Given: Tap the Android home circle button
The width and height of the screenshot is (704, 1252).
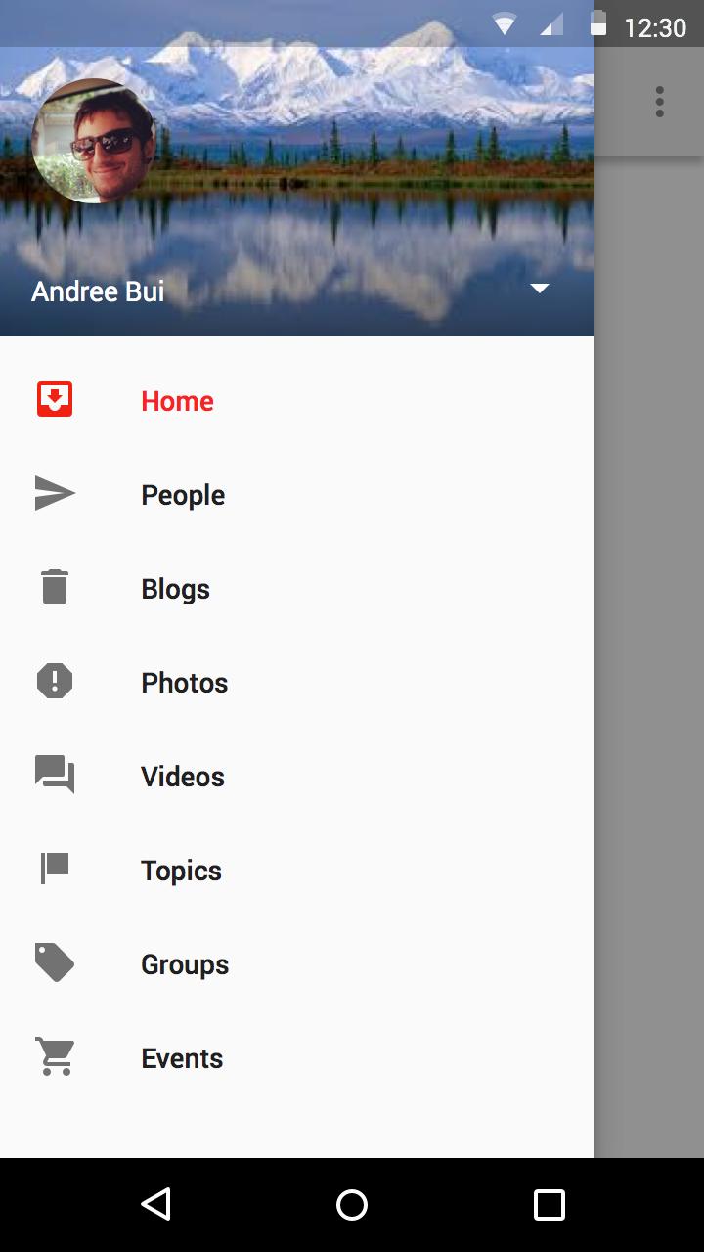Looking at the screenshot, I should (x=352, y=1204).
